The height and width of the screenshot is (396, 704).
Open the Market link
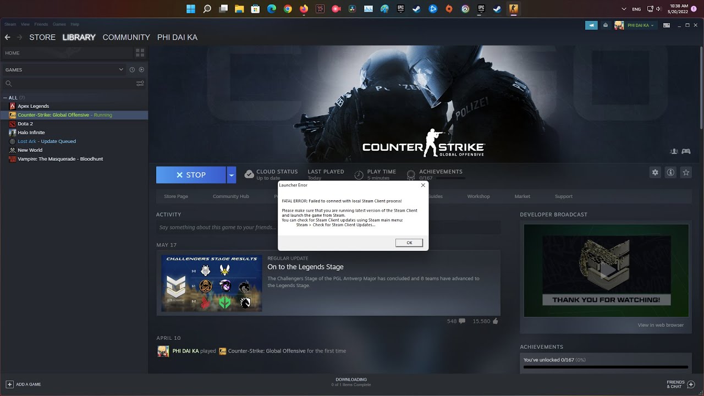(522, 196)
